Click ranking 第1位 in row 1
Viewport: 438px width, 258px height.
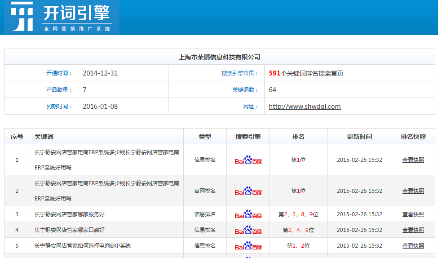tap(298, 160)
